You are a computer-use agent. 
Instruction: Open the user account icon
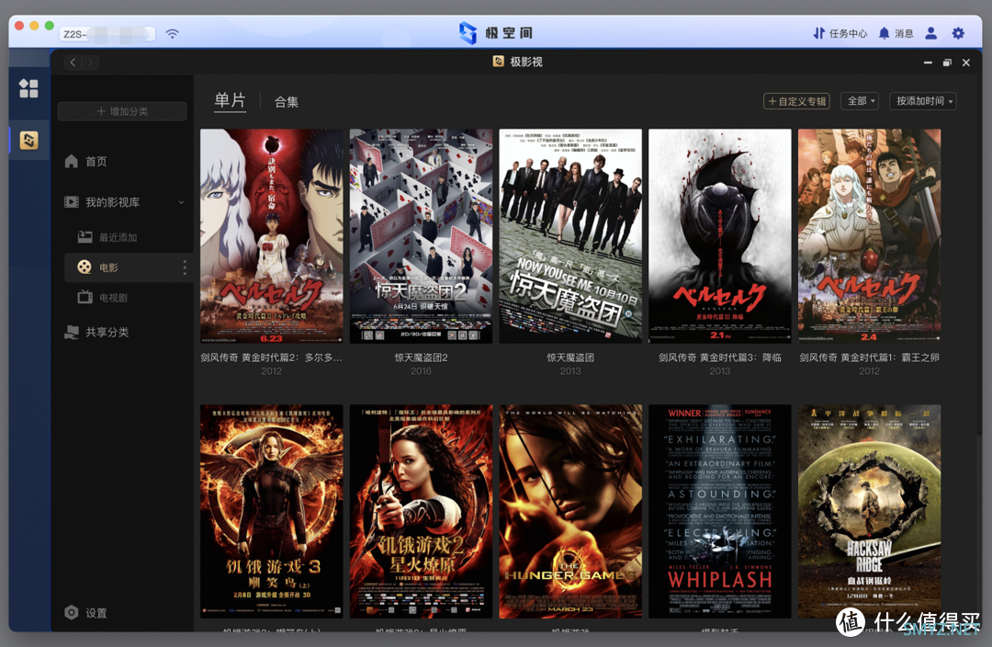point(930,33)
